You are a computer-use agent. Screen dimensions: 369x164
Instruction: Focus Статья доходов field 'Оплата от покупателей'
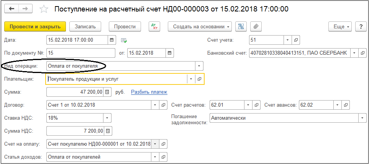point(99,157)
